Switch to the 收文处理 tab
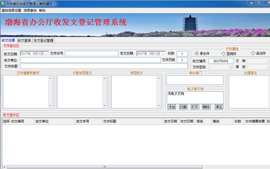This screenshot has height=169, width=270. click(x=8, y=40)
